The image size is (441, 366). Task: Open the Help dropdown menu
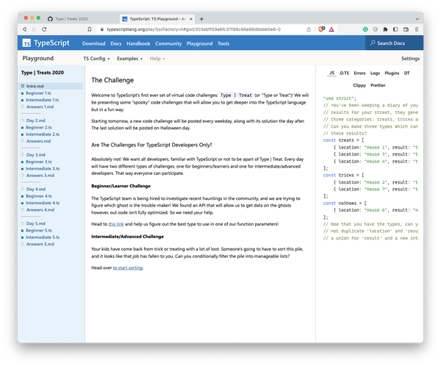pyautogui.click(x=157, y=58)
